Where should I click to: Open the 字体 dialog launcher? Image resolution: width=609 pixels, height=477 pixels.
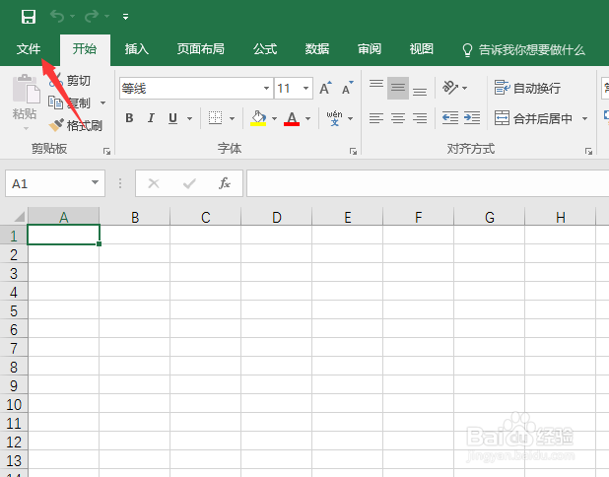click(x=353, y=152)
